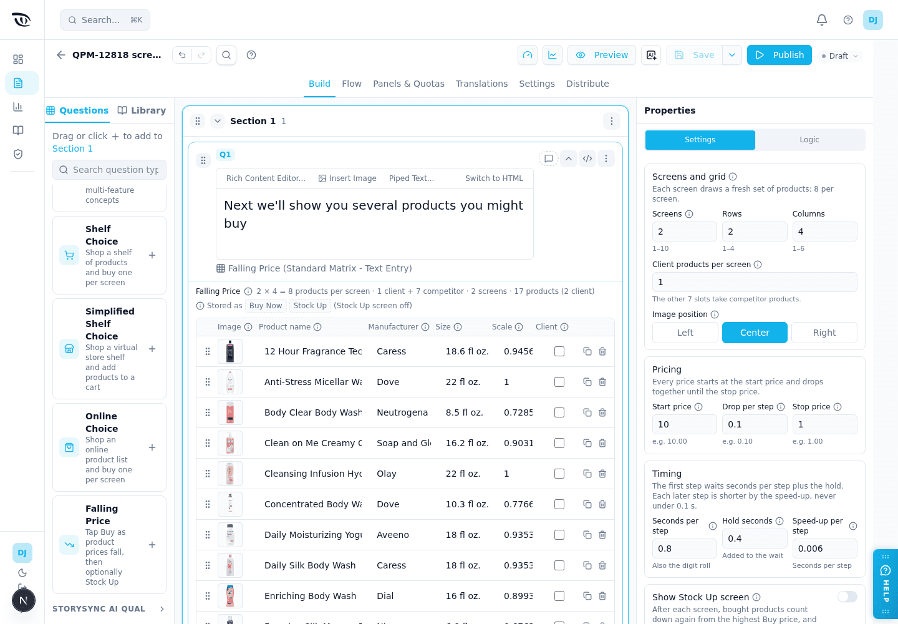Go back using the arrow beside QPM-12818
This screenshot has height=624, width=898.
point(61,55)
